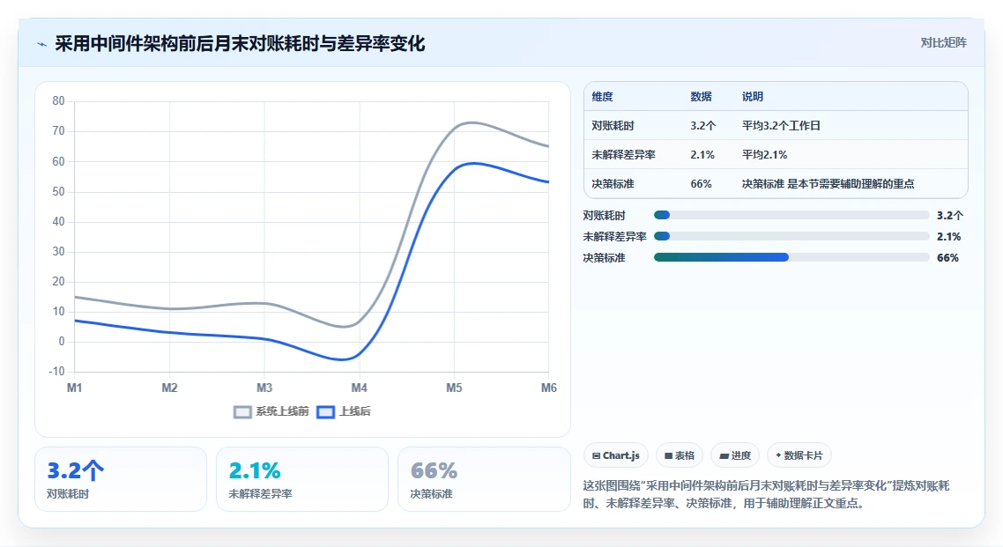Screen dimensions: 1003x547
Task: Click the 平均2.1% description cell
Action: click(x=764, y=155)
